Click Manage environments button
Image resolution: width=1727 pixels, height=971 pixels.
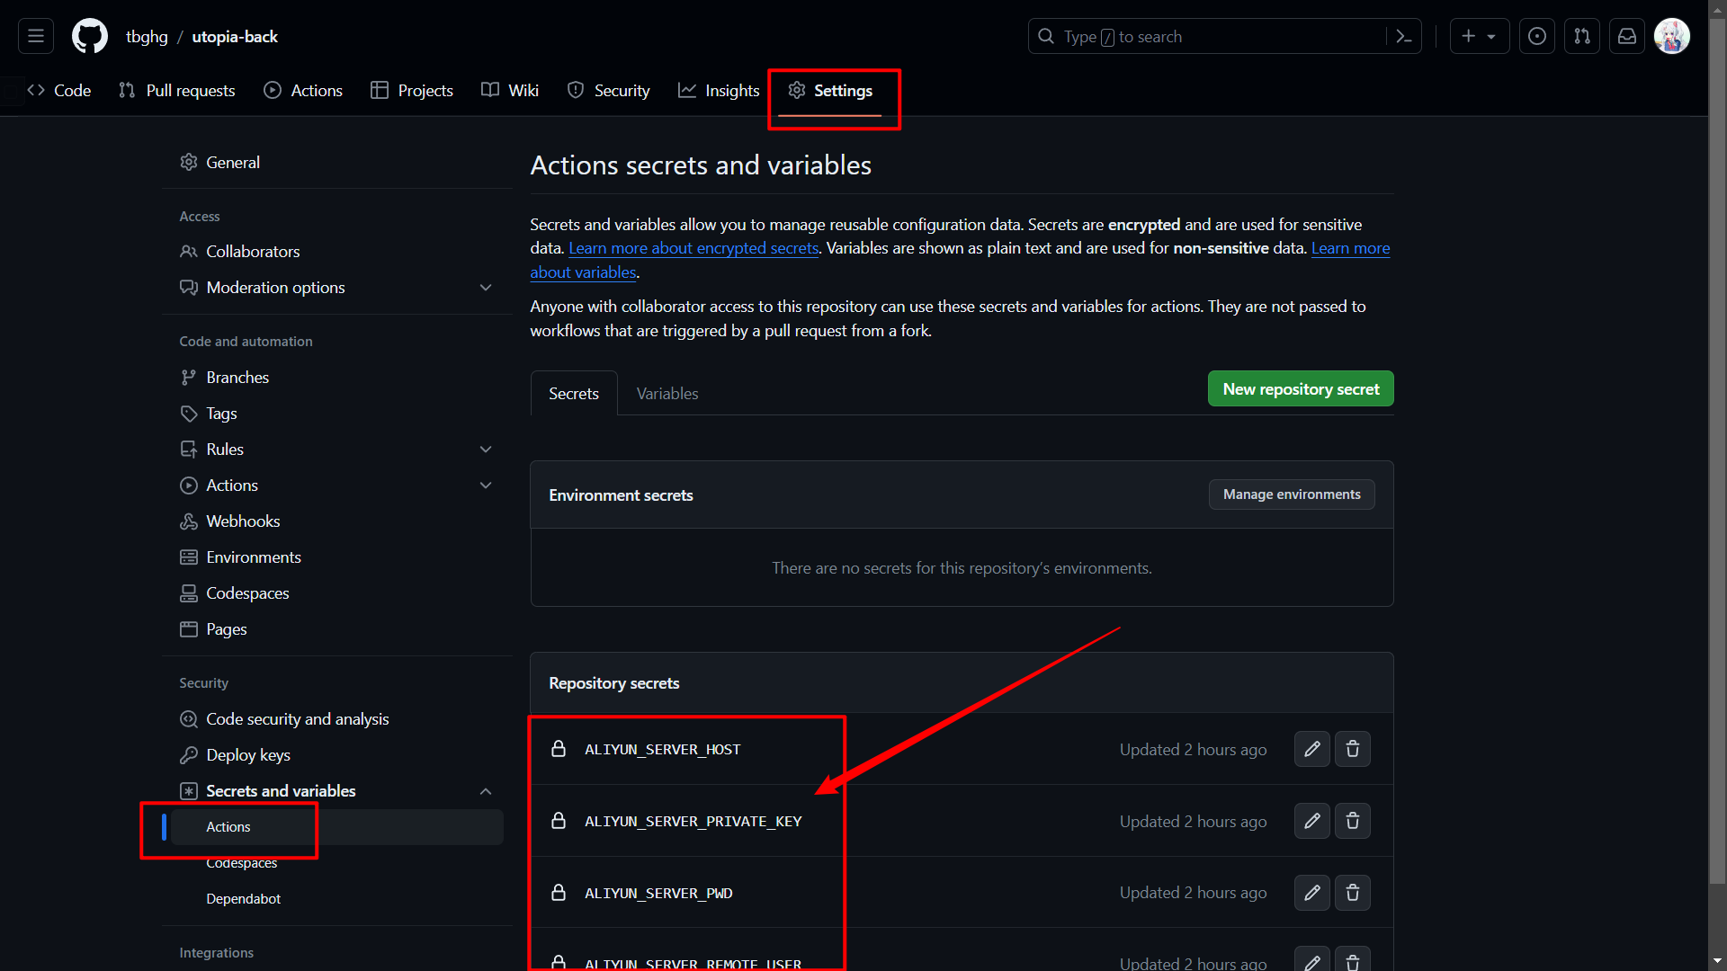point(1291,494)
